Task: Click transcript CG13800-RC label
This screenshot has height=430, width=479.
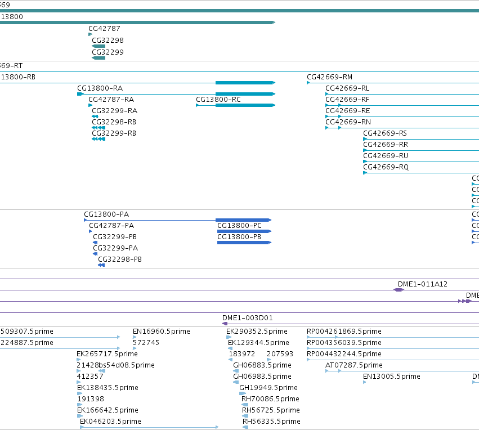Action: (x=218, y=100)
